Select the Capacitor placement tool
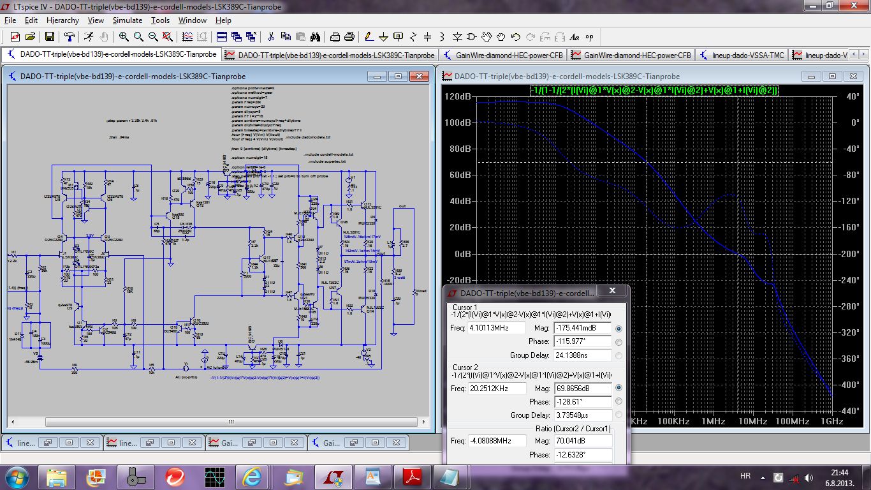The height and width of the screenshot is (490, 871). tap(427, 36)
